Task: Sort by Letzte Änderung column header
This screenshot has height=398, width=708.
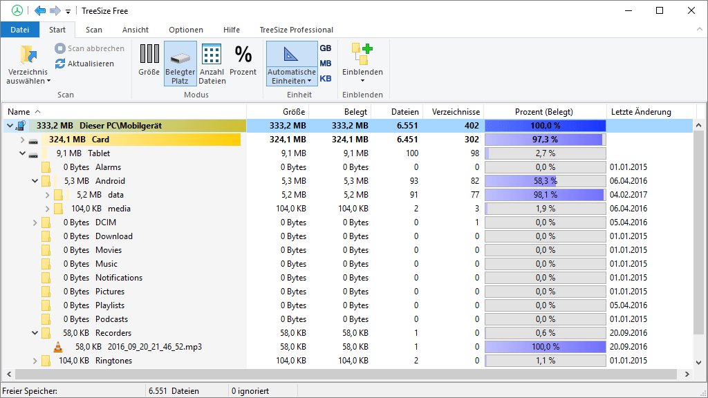Action: (651, 111)
